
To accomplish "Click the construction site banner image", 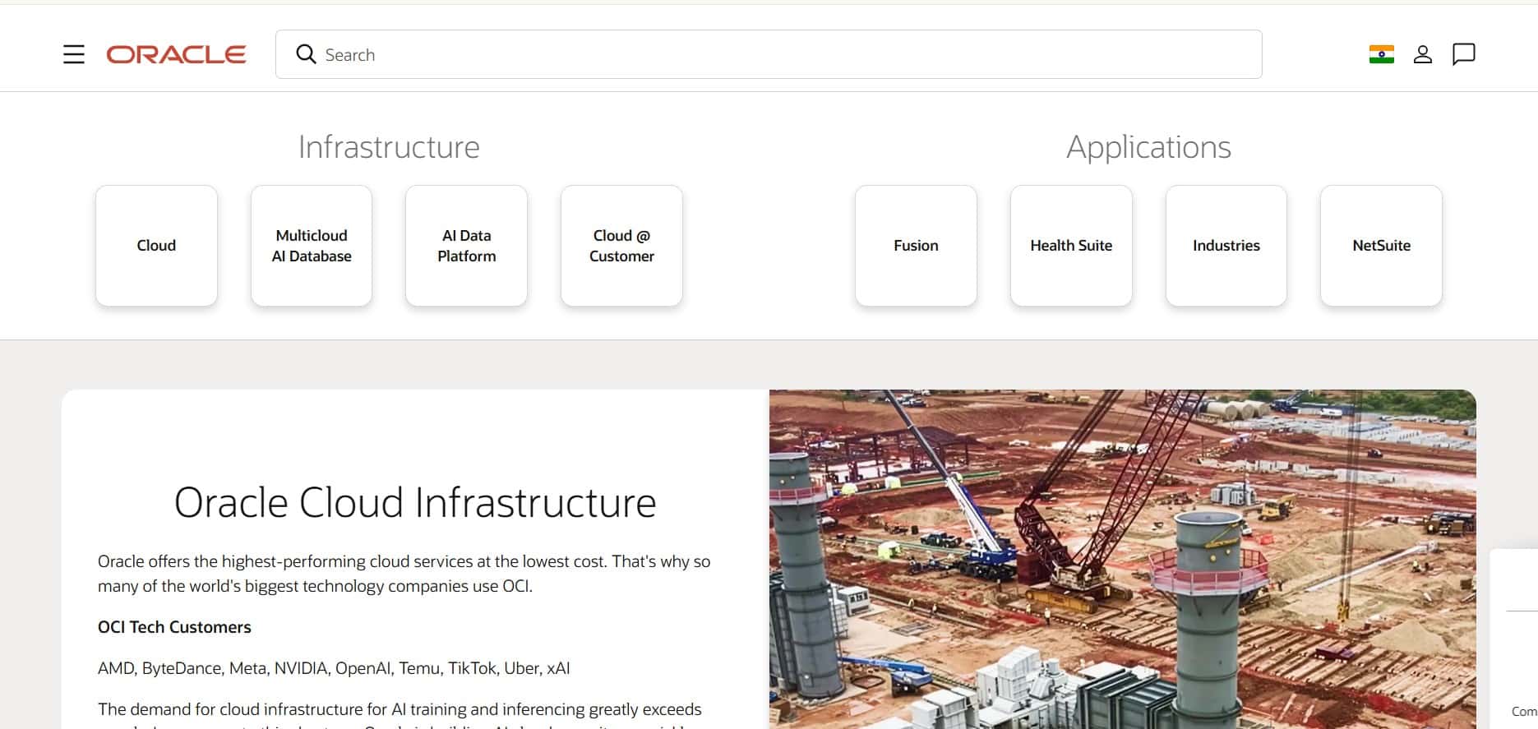I will coord(1123,559).
